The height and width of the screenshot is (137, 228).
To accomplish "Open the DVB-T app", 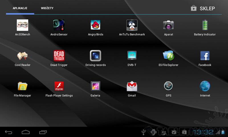I will coord(132,55).
